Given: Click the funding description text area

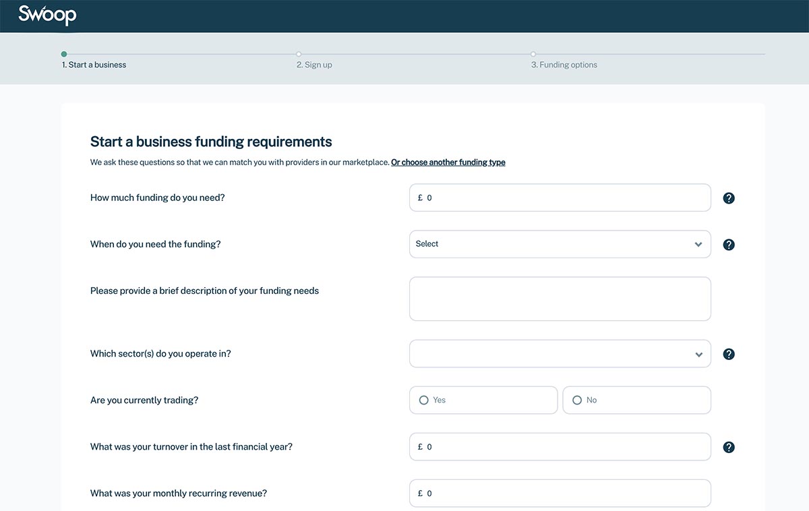Looking at the screenshot, I should tap(560, 299).
